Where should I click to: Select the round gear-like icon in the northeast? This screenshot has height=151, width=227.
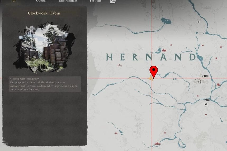tap(198, 22)
